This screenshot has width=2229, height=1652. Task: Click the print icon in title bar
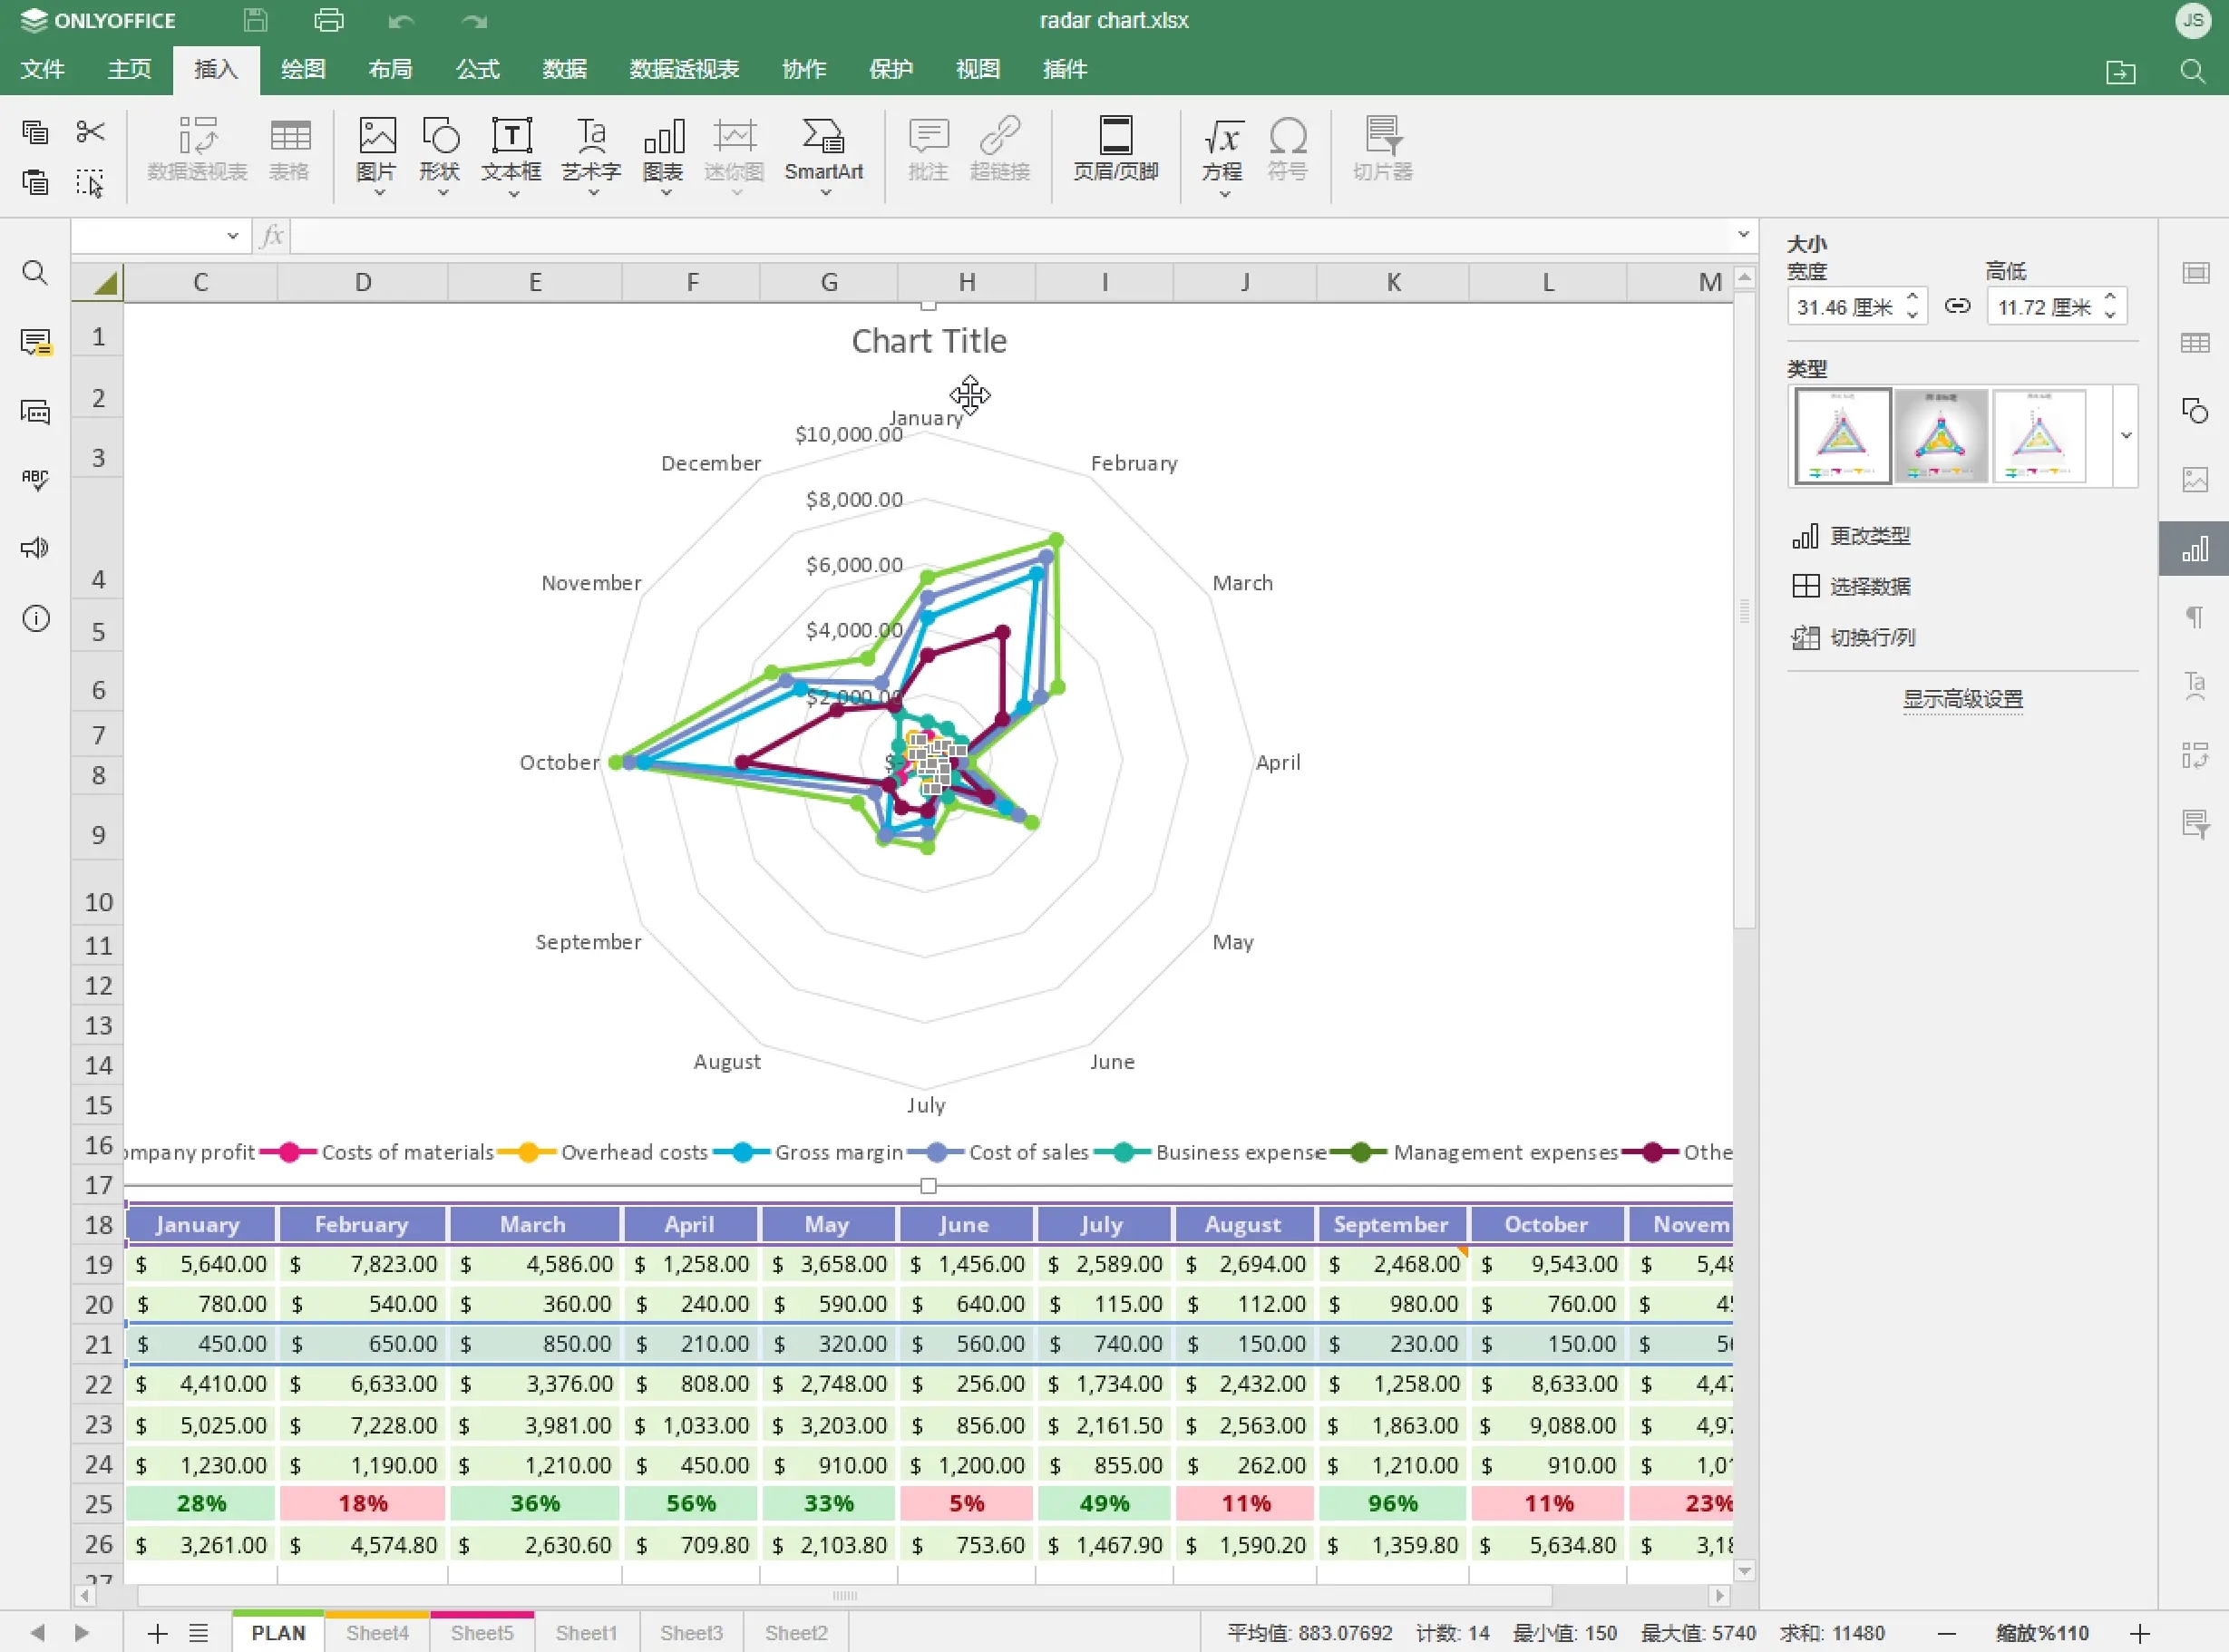tap(329, 20)
